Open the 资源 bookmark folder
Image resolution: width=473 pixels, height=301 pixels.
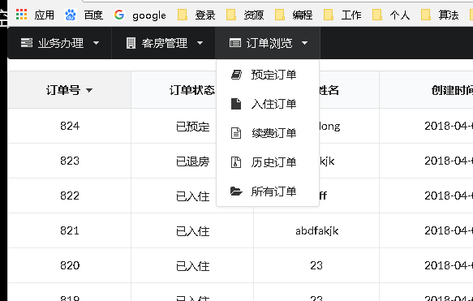click(x=231, y=15)
